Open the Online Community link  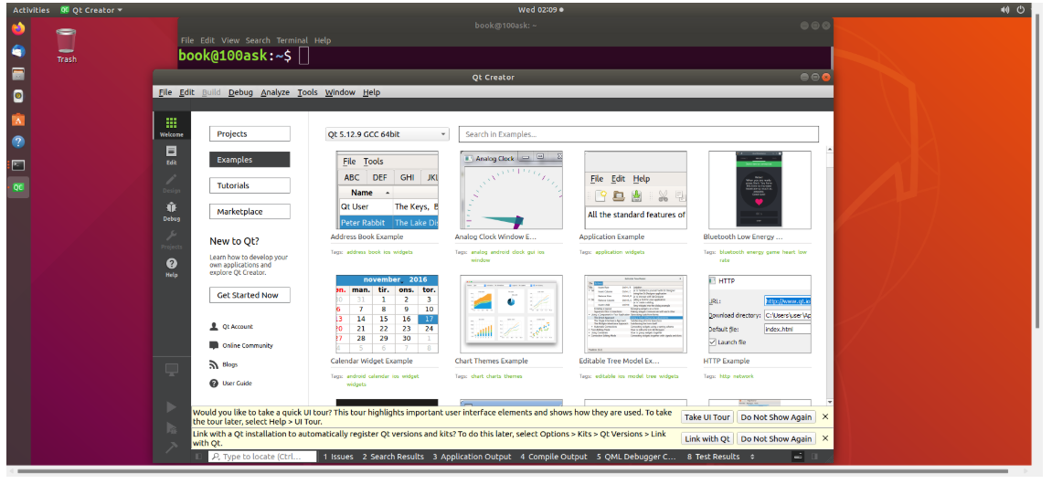click(241, 345)
